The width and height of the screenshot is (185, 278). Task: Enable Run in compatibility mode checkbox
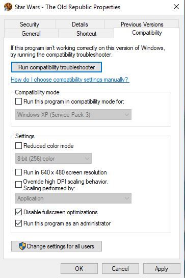(19, 102)
